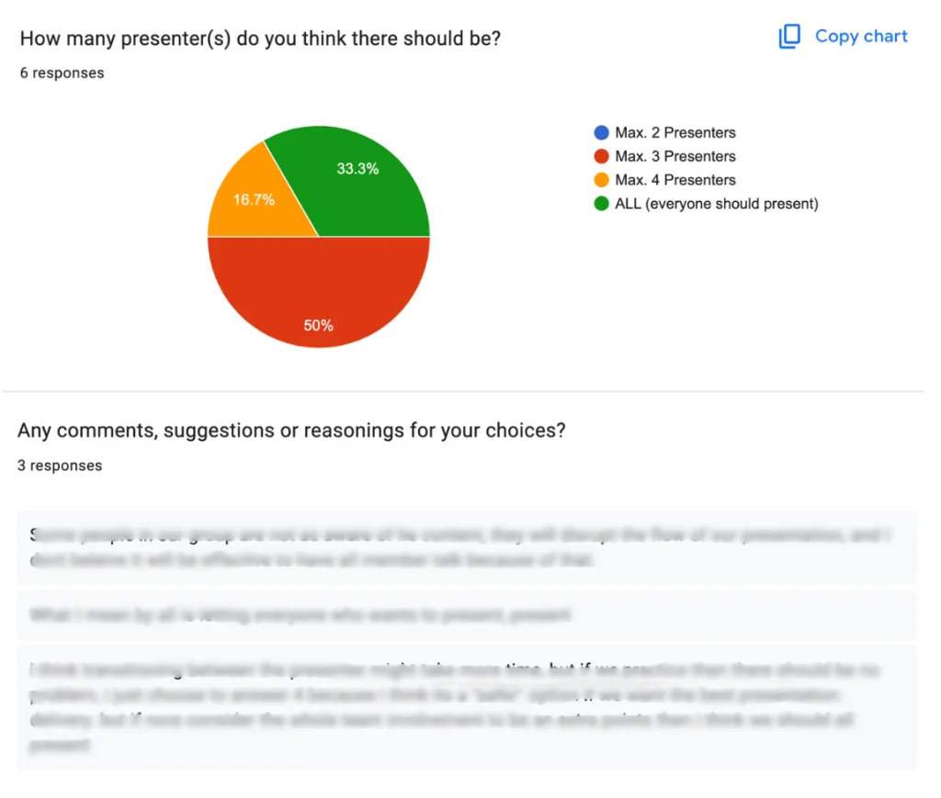Select the red Max. 3 Presenters legend dot
Viewport: 941px width, 798px height.
click(602, 156)
